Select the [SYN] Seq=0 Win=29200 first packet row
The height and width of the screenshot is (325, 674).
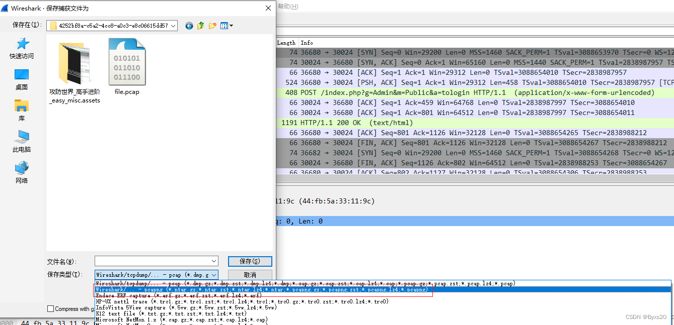tap(475, 52)
